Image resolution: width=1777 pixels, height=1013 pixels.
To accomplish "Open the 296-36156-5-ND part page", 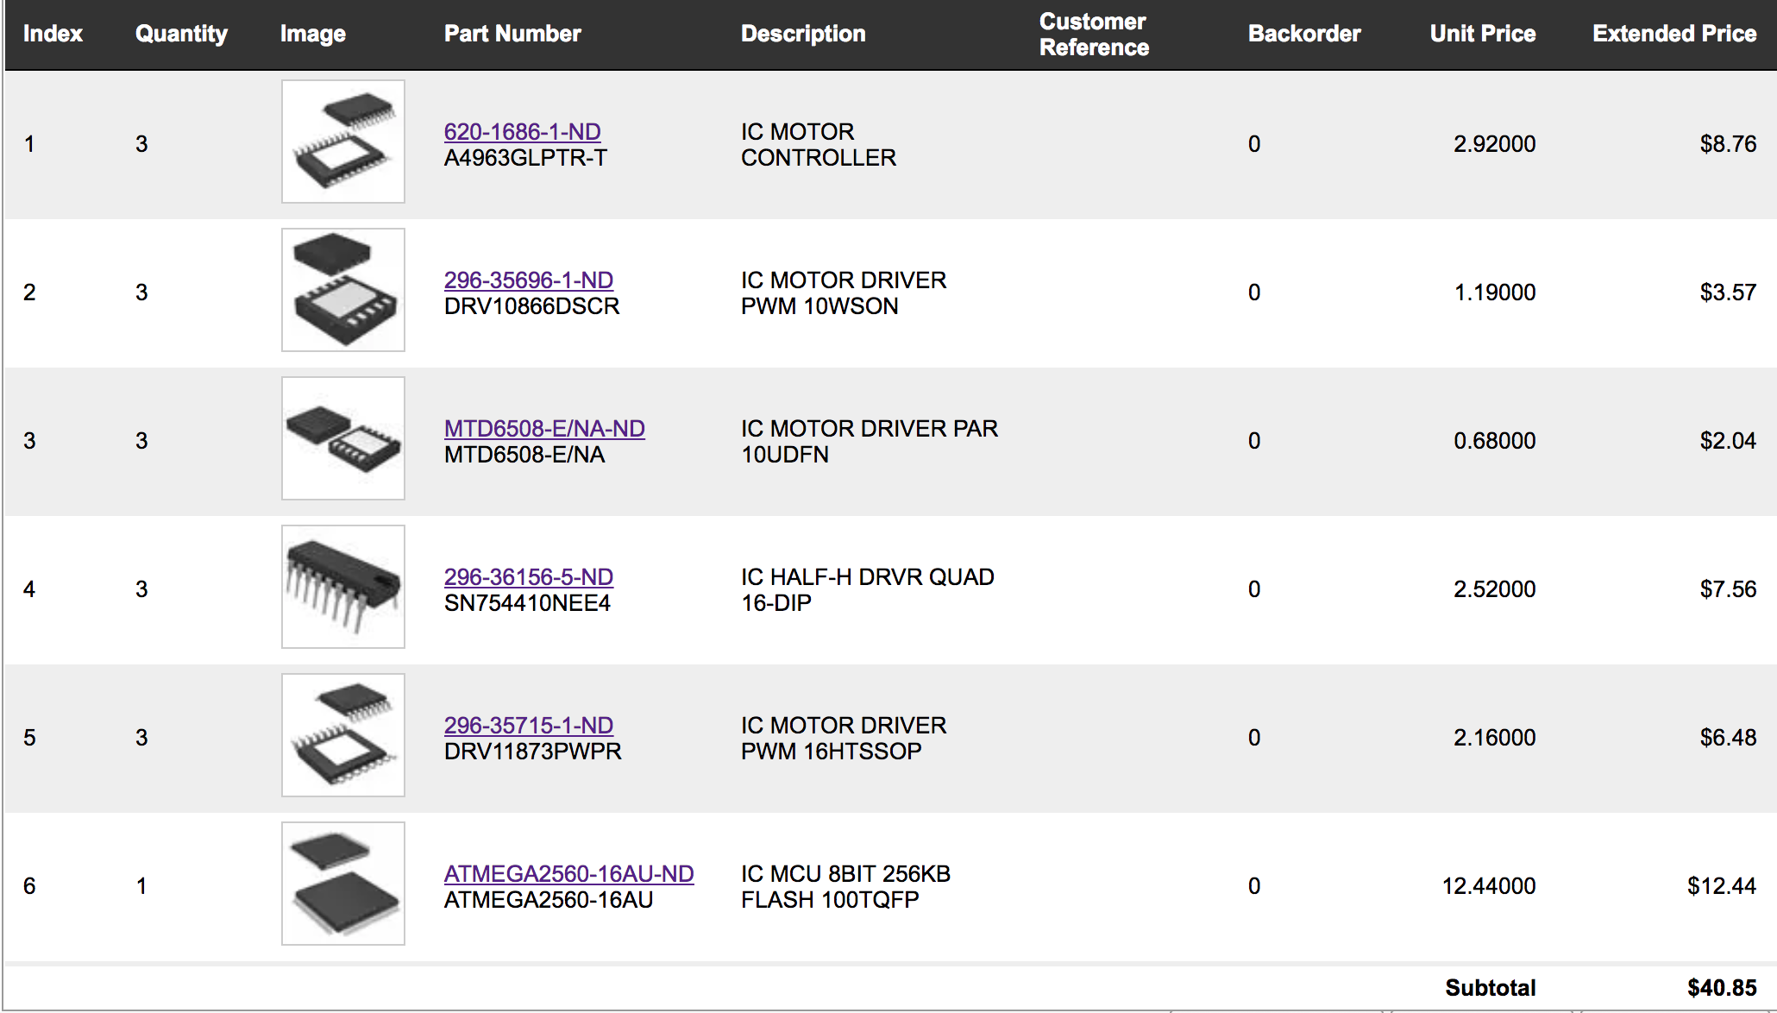I will click(x=528, y=577).
